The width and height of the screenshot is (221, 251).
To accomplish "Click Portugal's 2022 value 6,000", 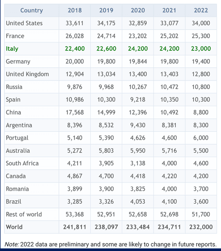I will (201, 138).
